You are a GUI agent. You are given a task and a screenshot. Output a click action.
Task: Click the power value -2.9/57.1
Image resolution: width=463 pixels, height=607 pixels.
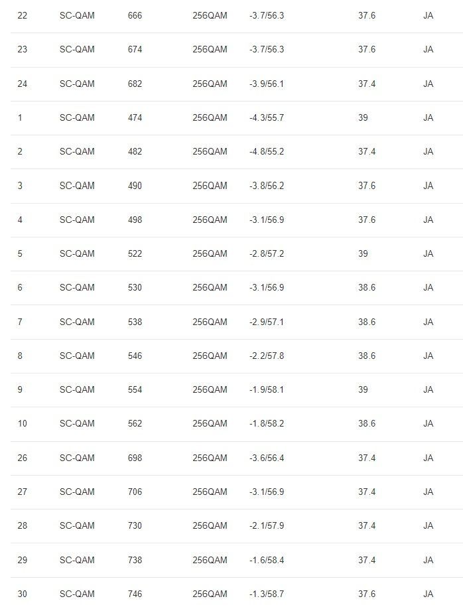click(x=266, y=322)
